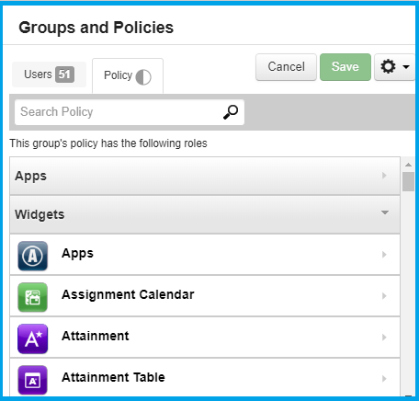The image size is (419, 401).
Task: Expand the Apps policy section
Action: tap(205, 176)
